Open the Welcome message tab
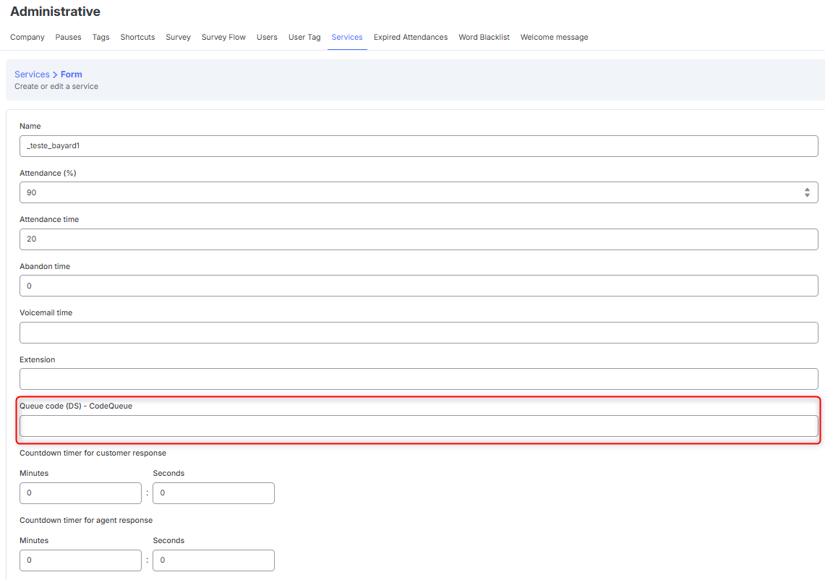Viewport: 825px width, 580px height. pos(555,38)
